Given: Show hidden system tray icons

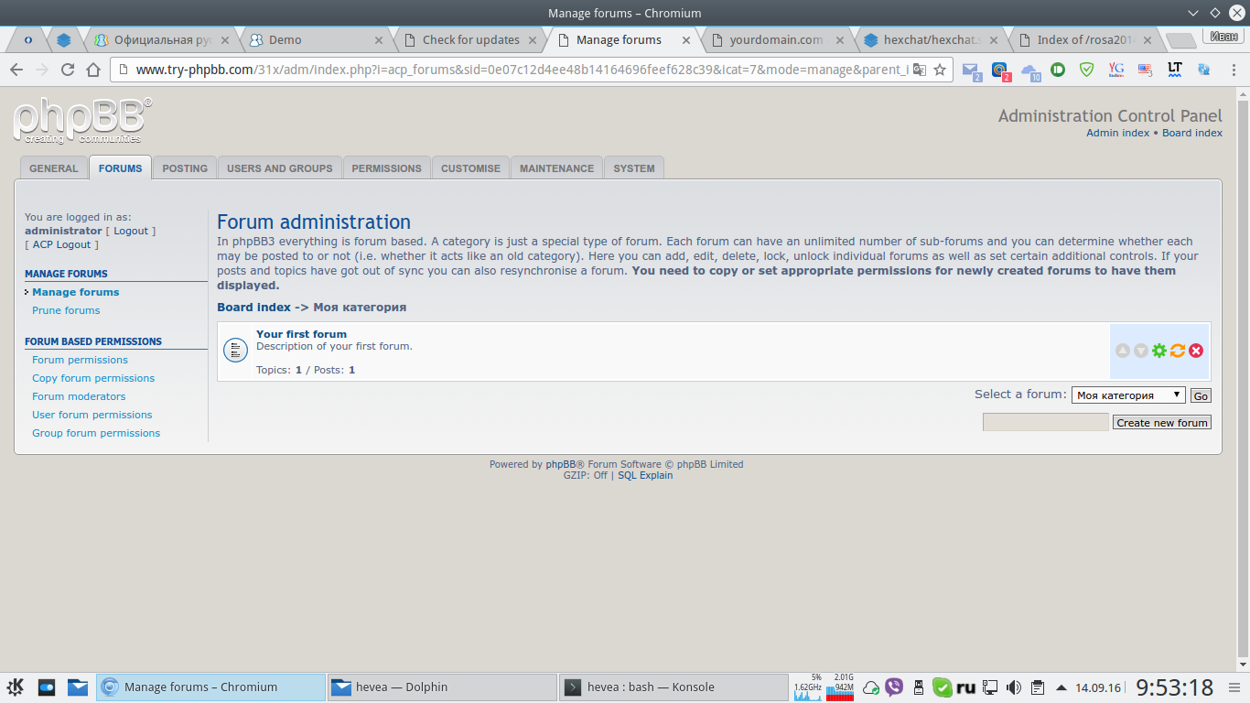Looking at the screenshot, I should pyautogui.click(x=1061, y=687).
